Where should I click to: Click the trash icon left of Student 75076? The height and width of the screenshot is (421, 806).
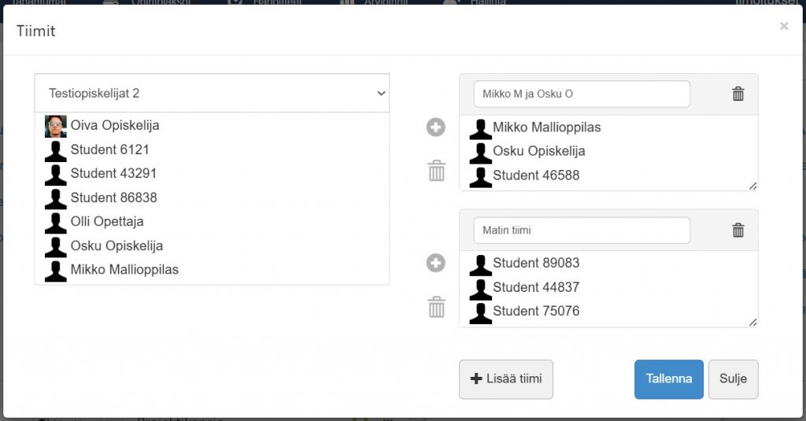coord(436,307)
